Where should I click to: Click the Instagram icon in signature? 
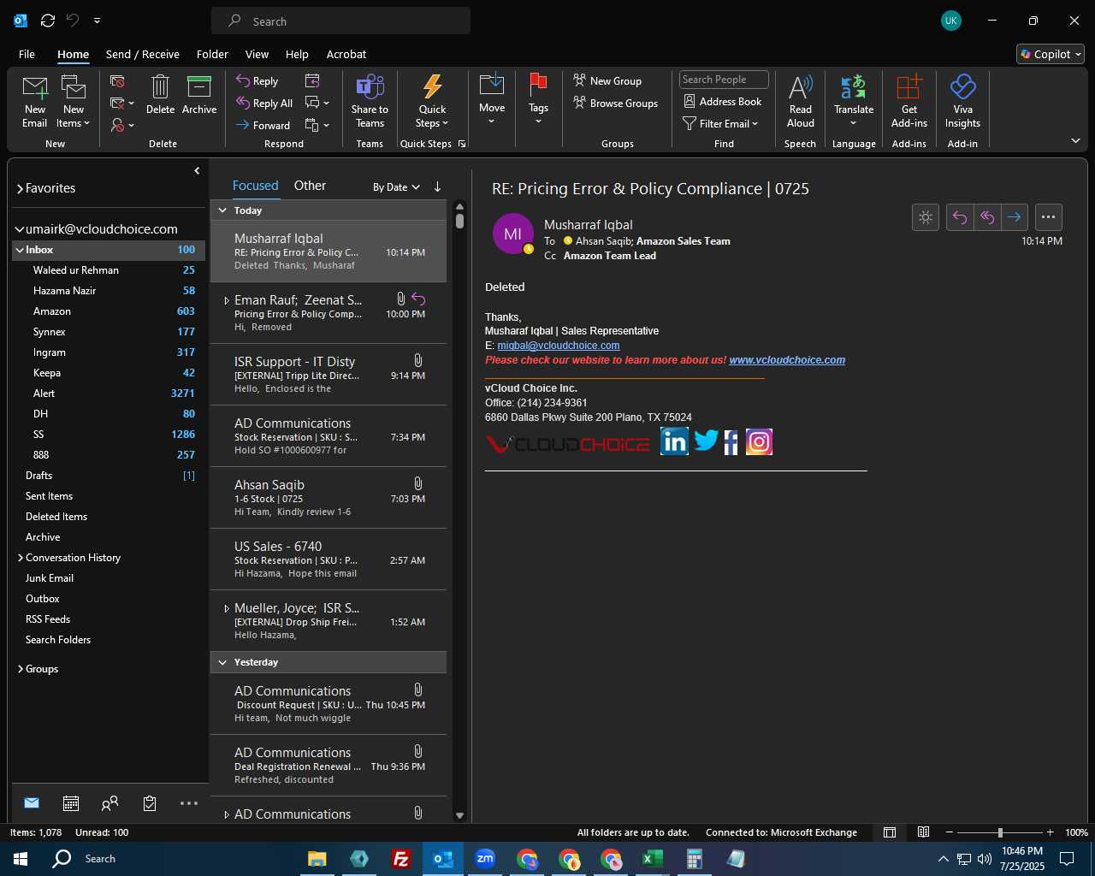tap(759, 441)
